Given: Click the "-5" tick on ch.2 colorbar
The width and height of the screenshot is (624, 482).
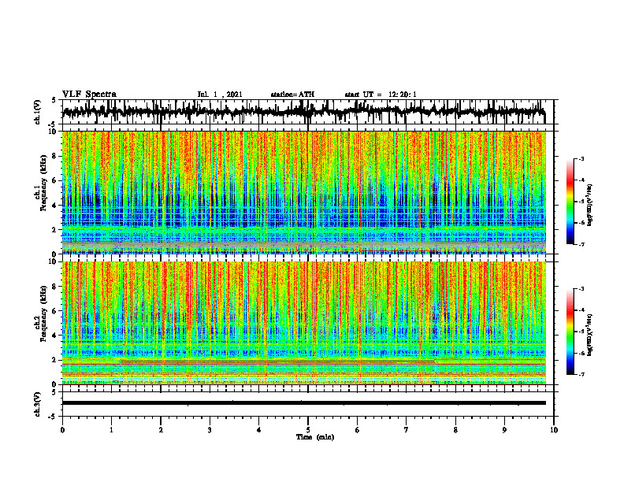Looking at the screenshot, I should (x=581, y=332).
